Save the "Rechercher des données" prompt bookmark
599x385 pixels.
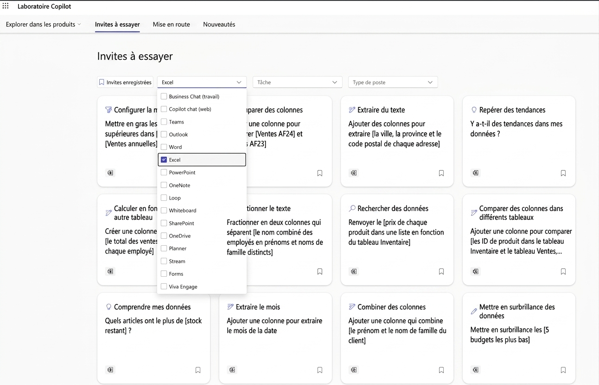[441, 272]
